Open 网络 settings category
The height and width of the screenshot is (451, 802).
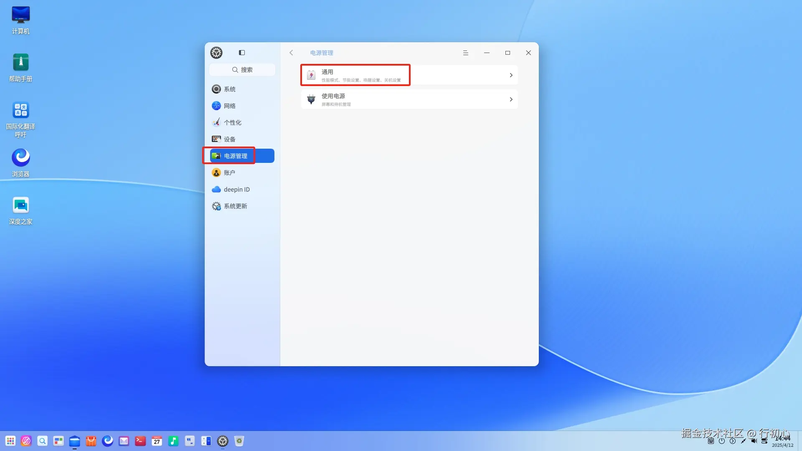[229, 106]
